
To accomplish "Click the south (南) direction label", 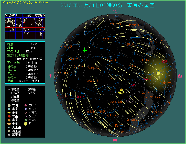I will 115,140.
